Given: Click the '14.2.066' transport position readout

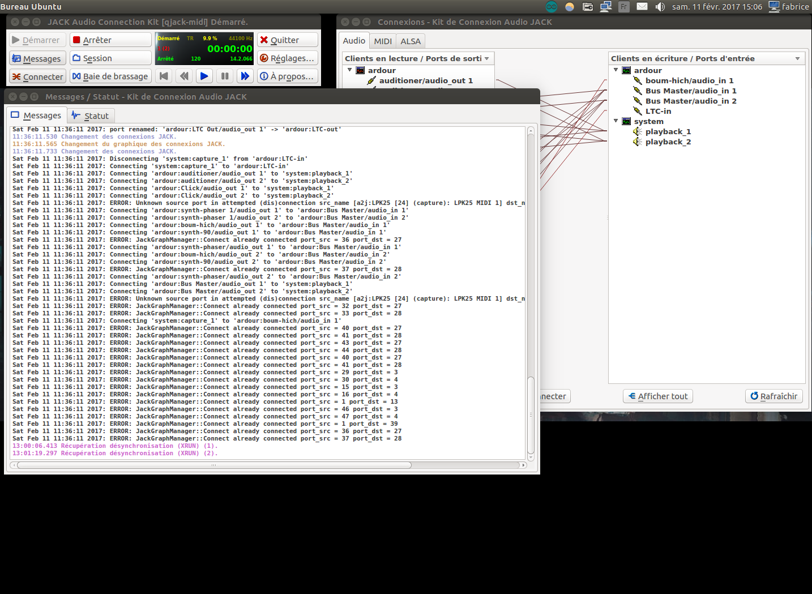Looking at the screenshot, I should pos(241,59).
